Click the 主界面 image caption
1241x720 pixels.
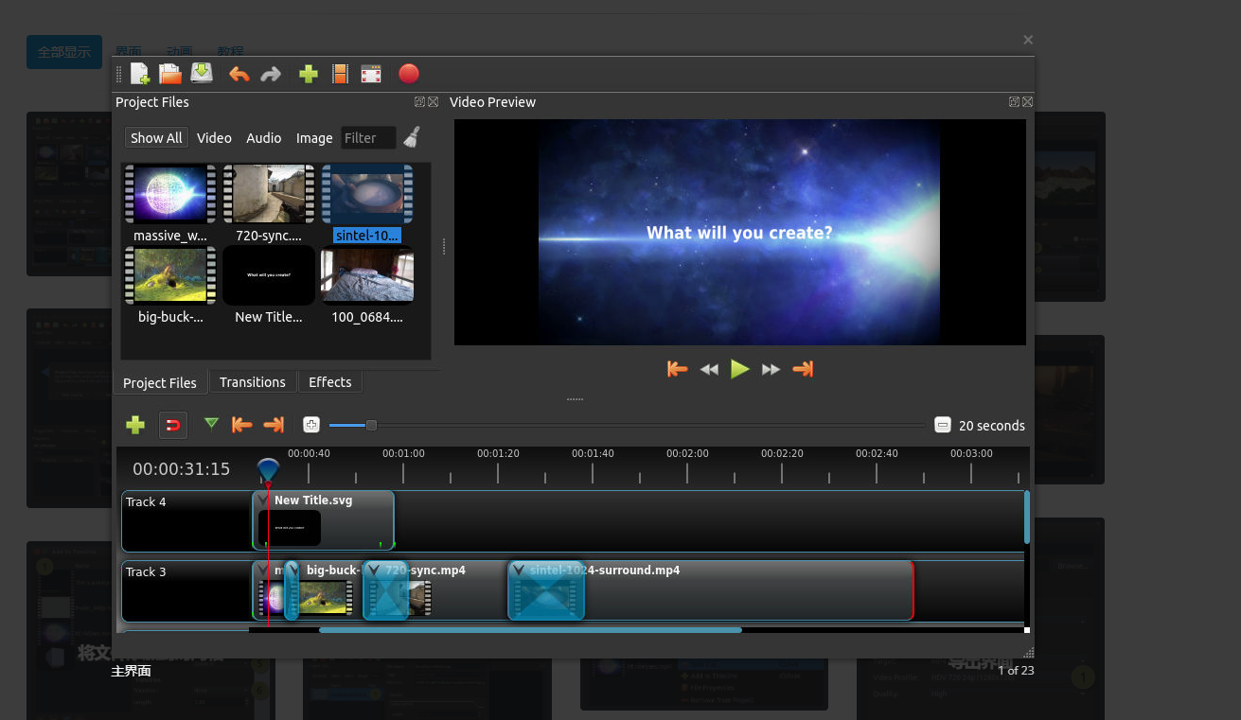131,671
